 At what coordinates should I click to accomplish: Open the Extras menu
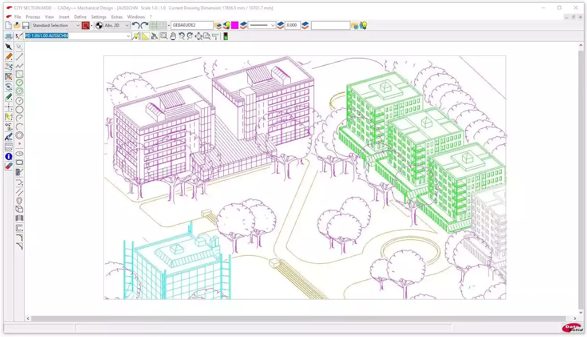(117, 17)
